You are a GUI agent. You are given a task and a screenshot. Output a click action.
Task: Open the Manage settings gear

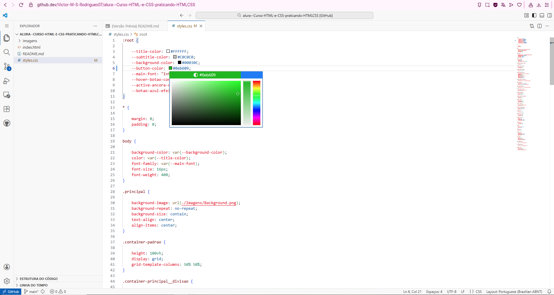click(x=6, y=281)
